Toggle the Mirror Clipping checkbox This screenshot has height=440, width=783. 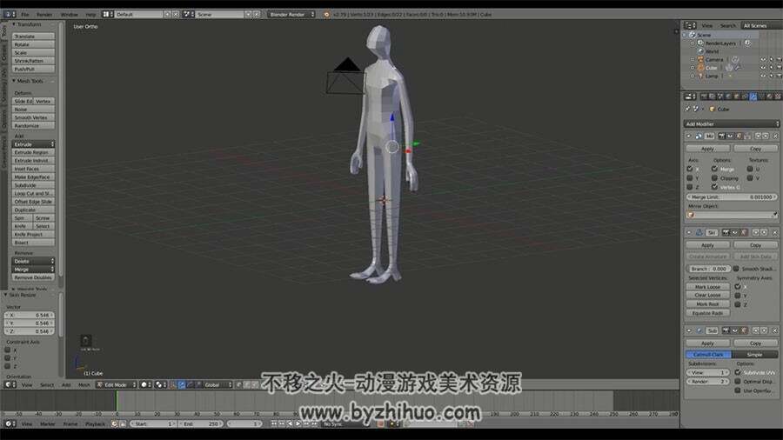pyautogui.click(x=714, y=178)
